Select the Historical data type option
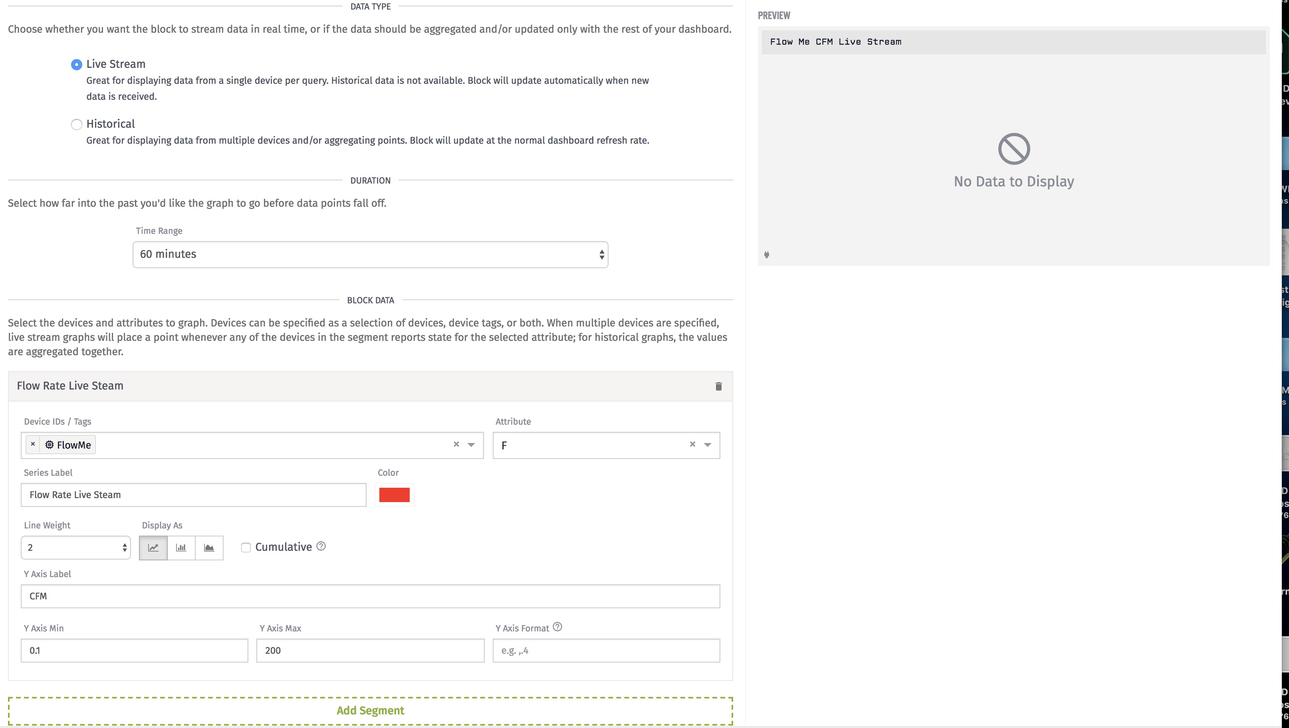 click(x=77, y=125)
